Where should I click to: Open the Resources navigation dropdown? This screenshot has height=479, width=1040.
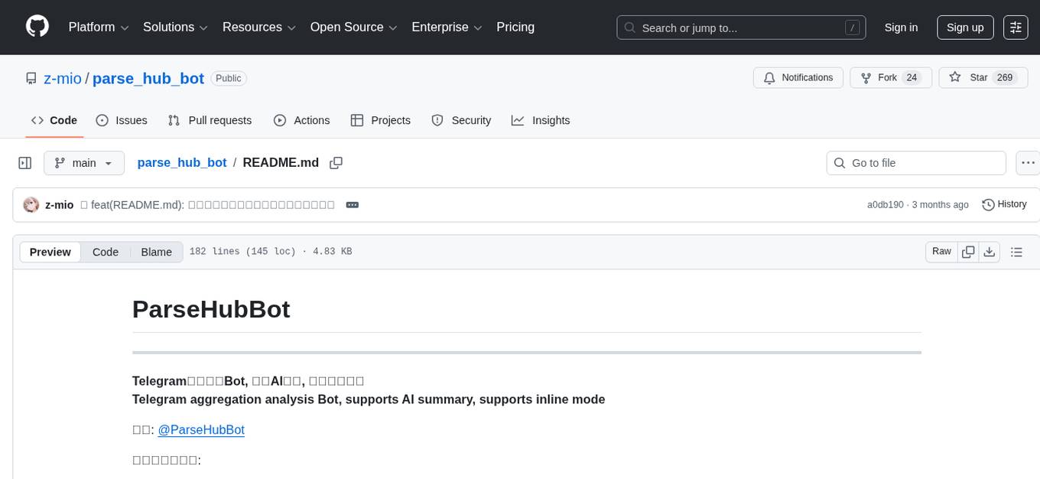[258, 27]
